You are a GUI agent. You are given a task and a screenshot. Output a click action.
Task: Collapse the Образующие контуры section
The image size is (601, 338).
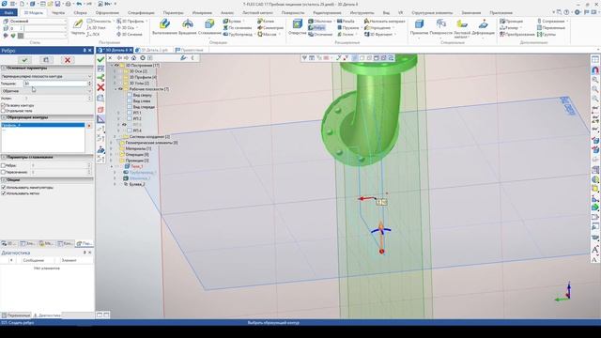pos(4,117)
